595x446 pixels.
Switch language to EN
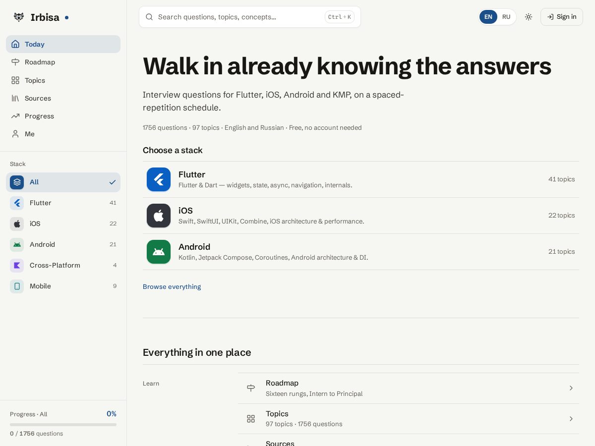(488, 17)
